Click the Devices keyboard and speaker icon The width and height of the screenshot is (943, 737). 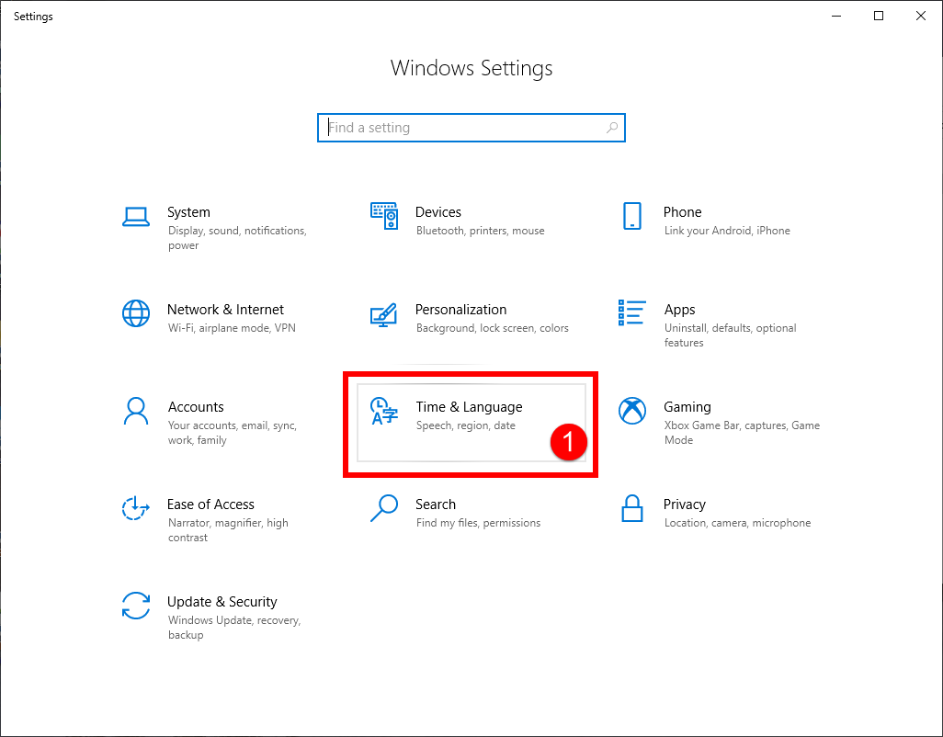[x=383, y=216]
